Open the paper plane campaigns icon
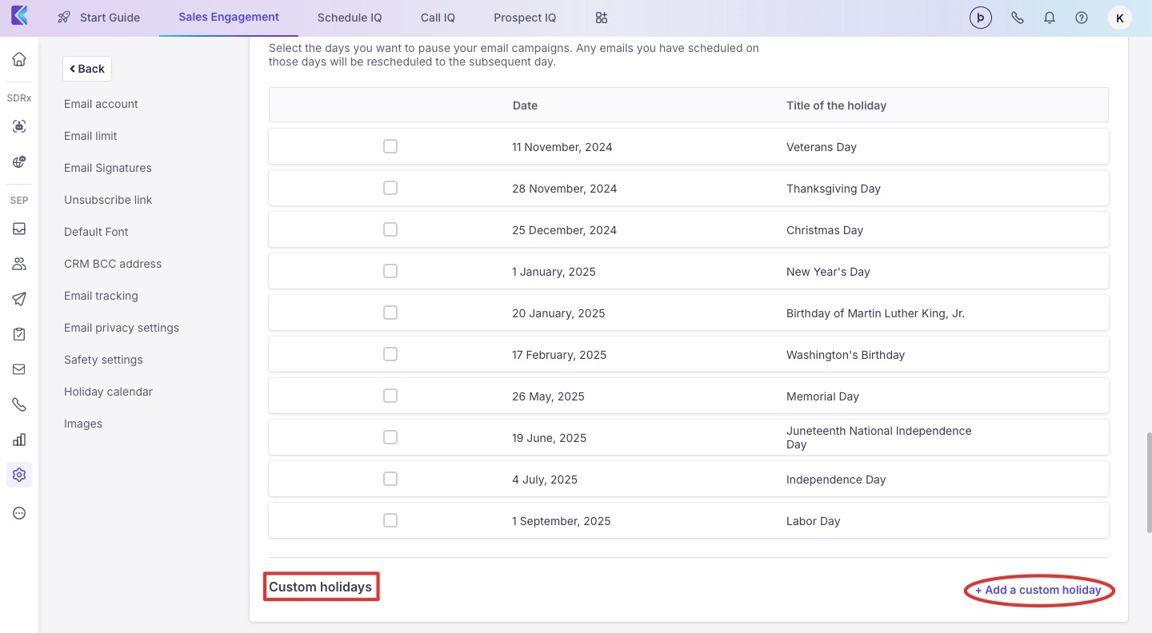The width and height of the screenshot is (1152, 633). click(x=19, y=299)
